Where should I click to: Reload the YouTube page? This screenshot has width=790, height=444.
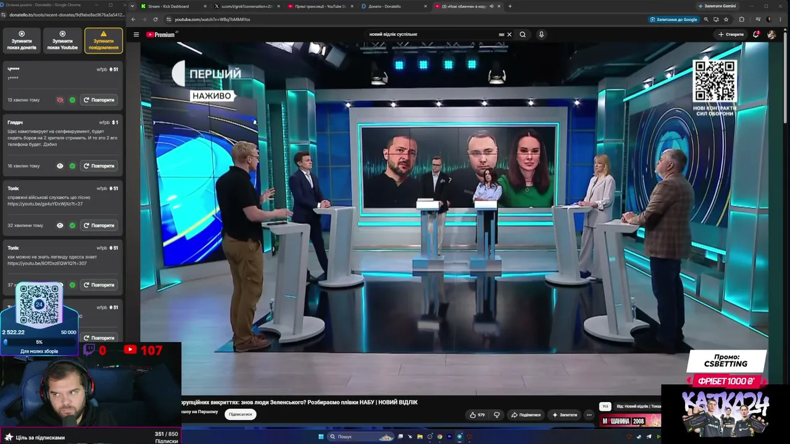click(x=156, y=19)
